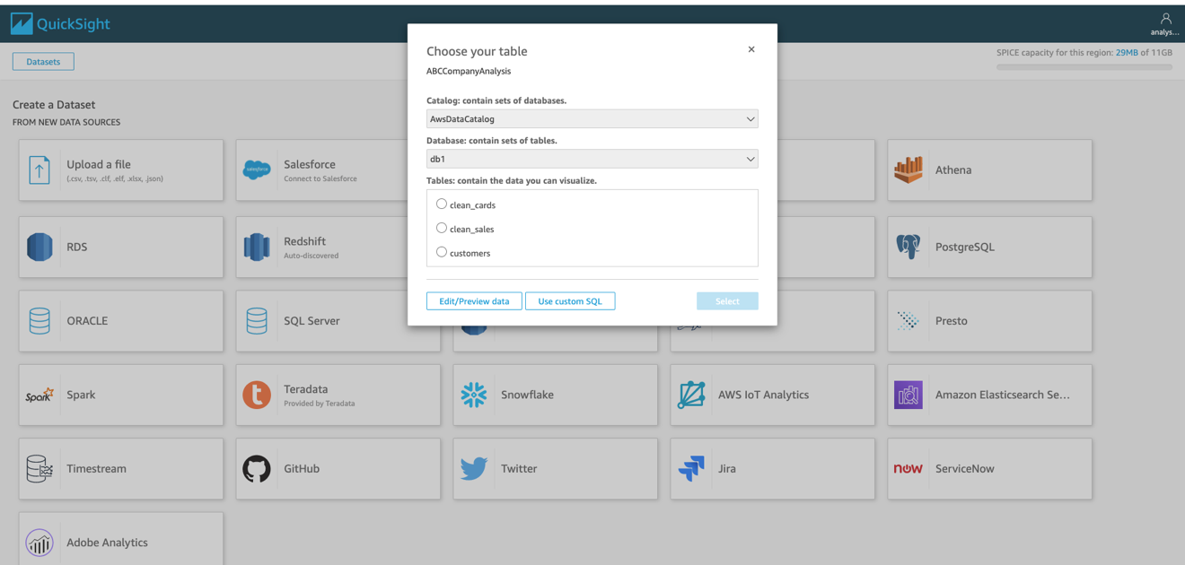Click the Adobe Analytics card label

(x=107, y=543)
